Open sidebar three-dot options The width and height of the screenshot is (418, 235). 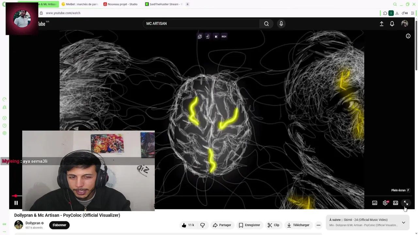[4, 232]
